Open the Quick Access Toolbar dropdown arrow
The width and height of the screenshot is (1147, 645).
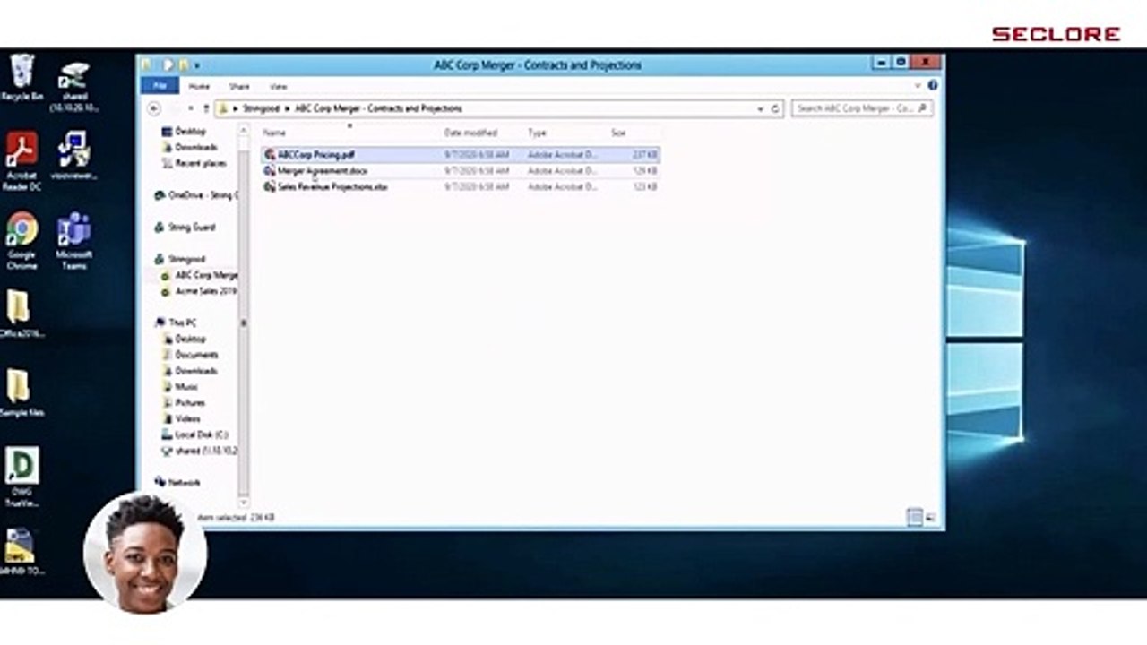(x=196, y=65)
